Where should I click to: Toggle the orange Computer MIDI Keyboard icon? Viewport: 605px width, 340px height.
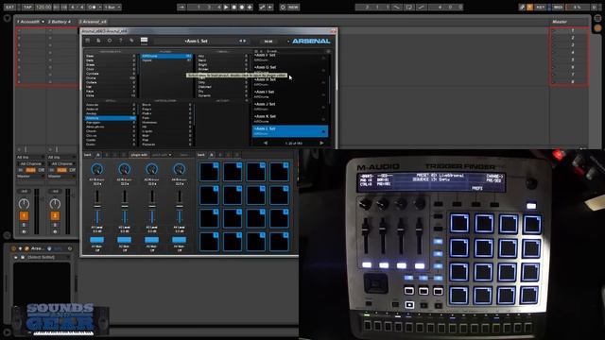(x=529, y=7)
